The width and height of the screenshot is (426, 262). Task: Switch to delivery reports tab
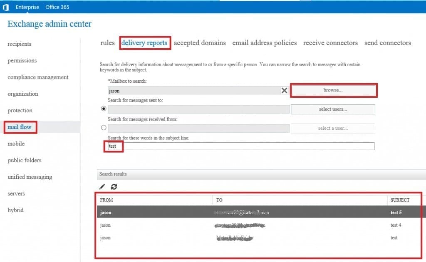point(144,43)
